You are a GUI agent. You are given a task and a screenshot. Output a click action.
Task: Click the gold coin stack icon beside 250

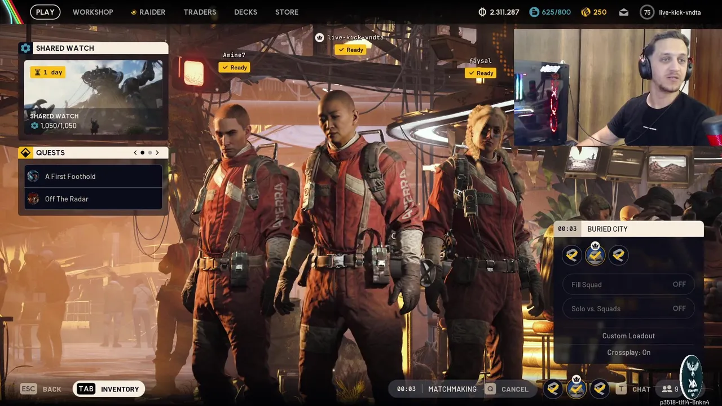click(x=585, y=12)
